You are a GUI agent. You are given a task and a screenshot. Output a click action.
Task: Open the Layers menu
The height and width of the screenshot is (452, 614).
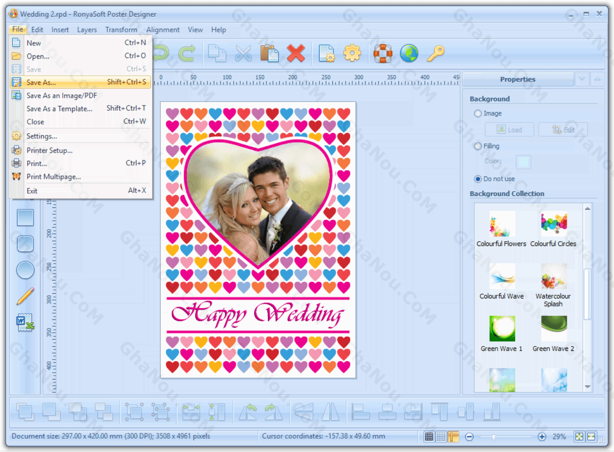click(x=87, y=30)
